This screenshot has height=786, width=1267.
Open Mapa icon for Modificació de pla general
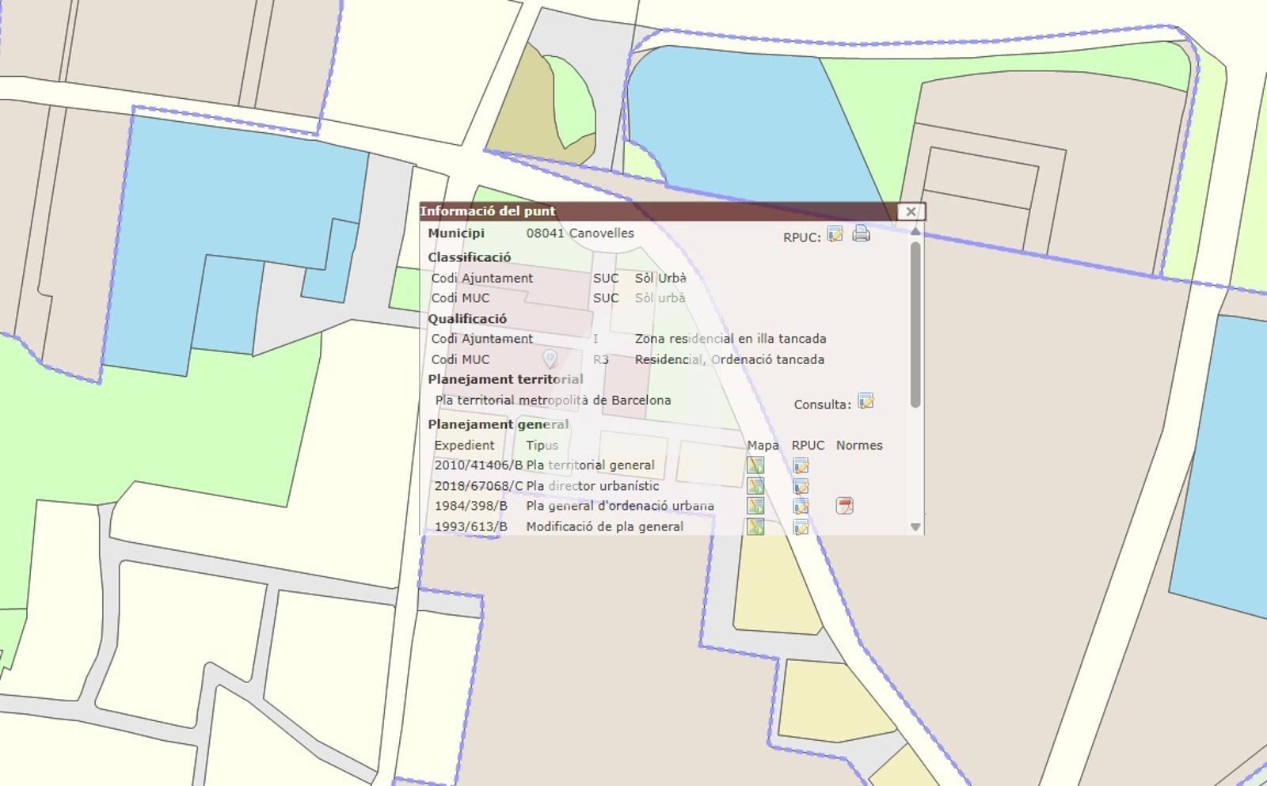pos(755,526)
